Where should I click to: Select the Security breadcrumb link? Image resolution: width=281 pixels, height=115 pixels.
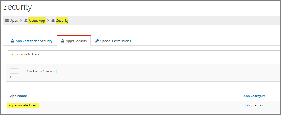(x=62, y=21)
